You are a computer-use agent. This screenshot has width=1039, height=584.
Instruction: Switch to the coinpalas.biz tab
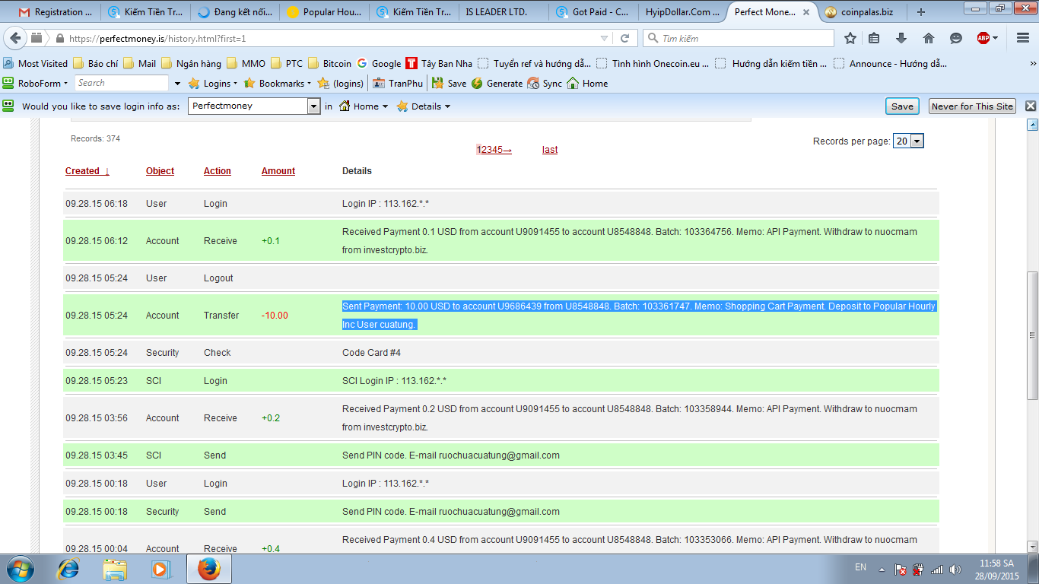[859, 12]
